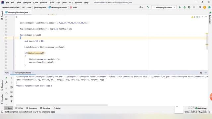Open the Navigate menu

click(27, 2)
